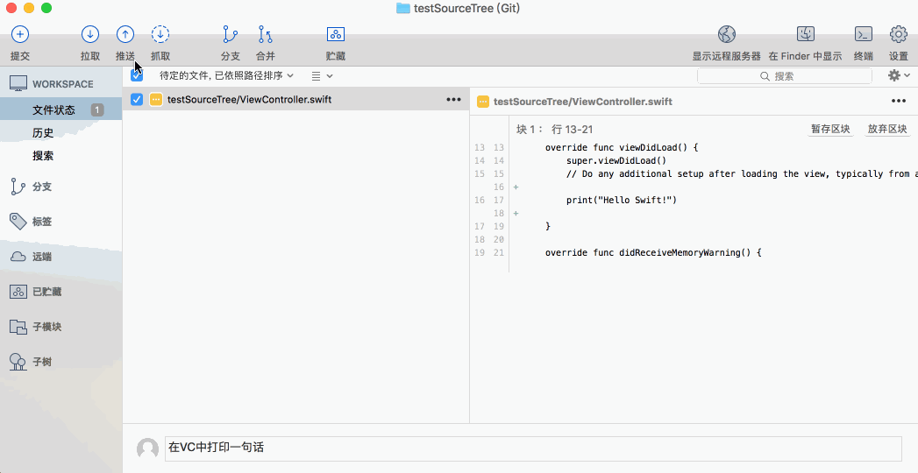Screen dimensions: 918x473
Task: Click 在 Finder 中显示 icon
Action: tap(806, 34)
